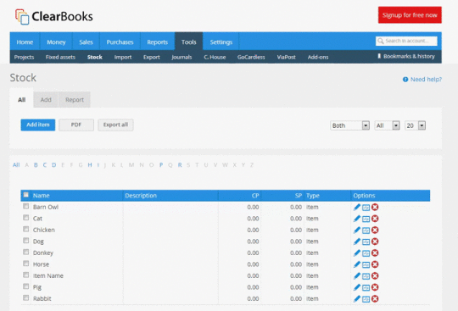Open the Need help? link
This screenshot has height=311, width=458.
[x=422, y=80]
